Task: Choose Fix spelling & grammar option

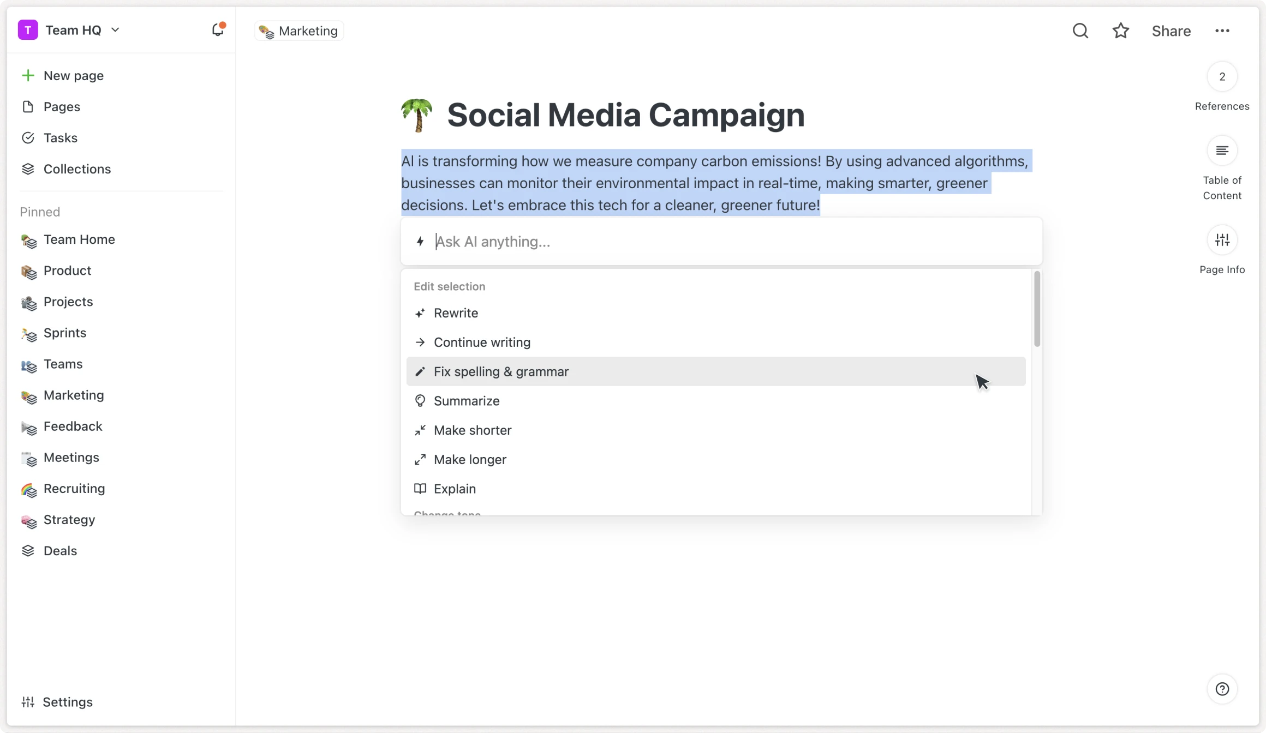Action: tap(501, 371)
